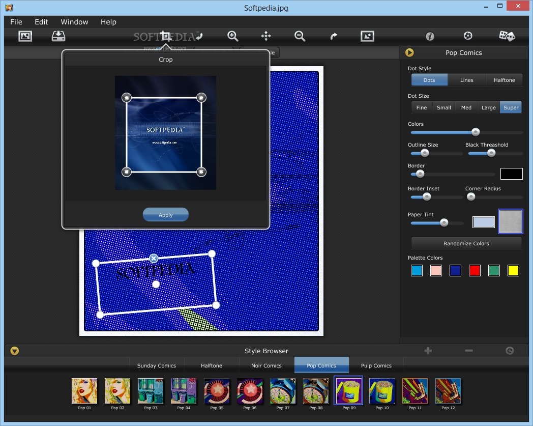Open image toolbar icon
This screenshot has height=426, width=533.
coord(25,36)
